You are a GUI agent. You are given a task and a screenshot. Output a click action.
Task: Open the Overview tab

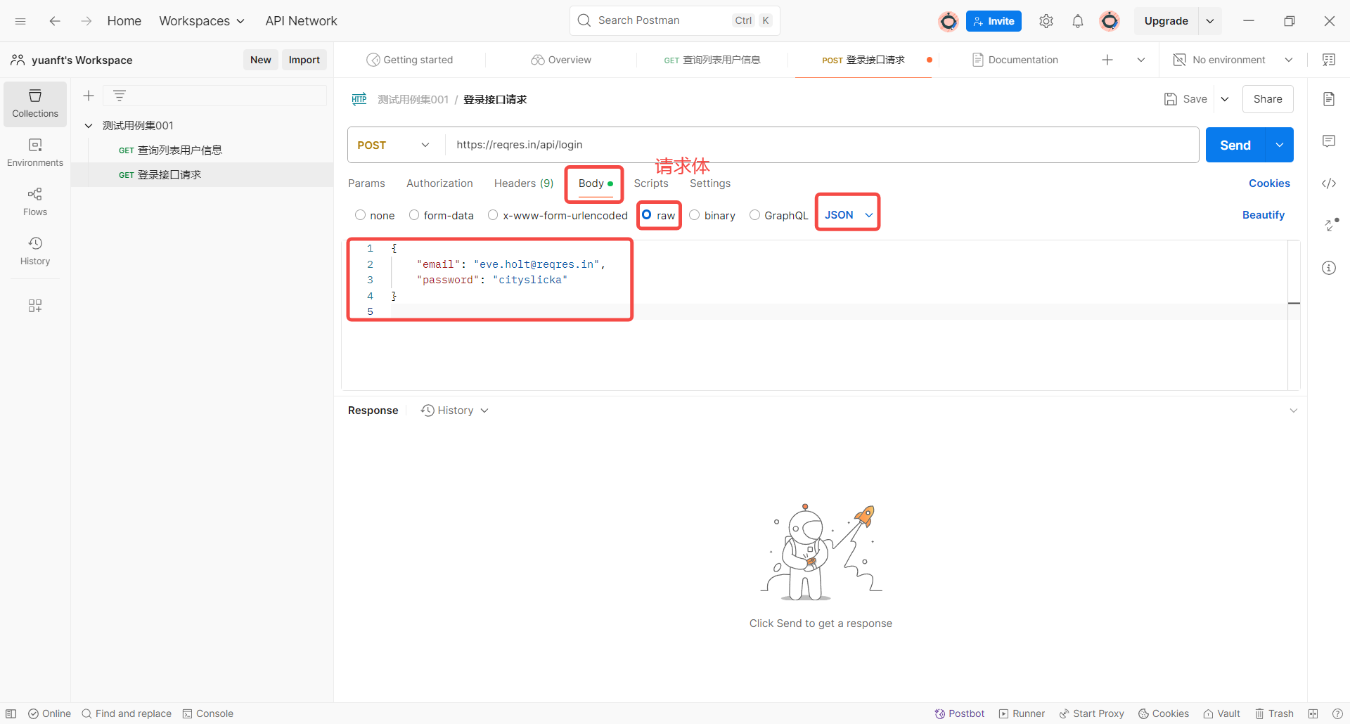click(561, 60)
